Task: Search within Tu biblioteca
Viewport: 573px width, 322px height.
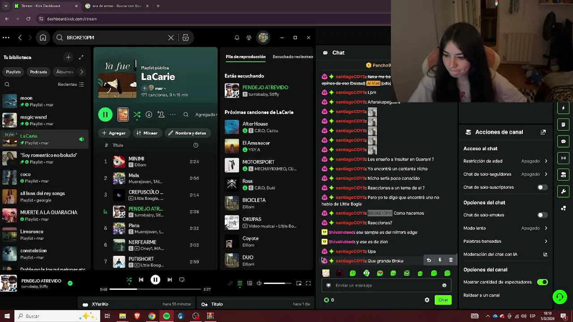Action: coord(7,85)
